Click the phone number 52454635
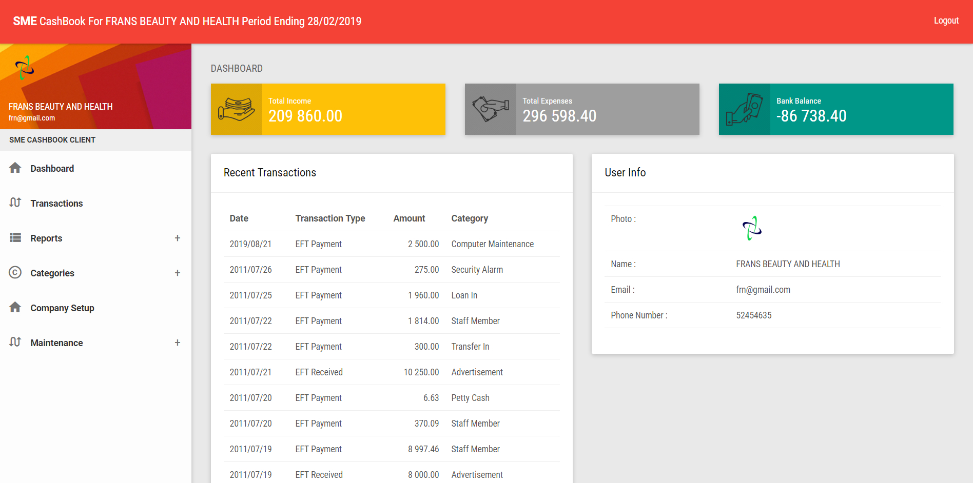This screenshot has height=483, width=973. (x=754, y=315)
